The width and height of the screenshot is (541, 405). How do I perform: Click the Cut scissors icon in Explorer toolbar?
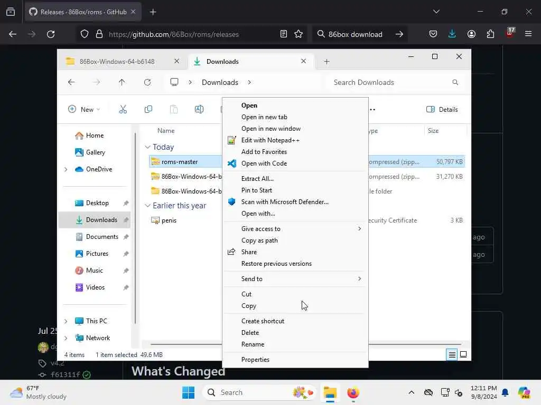tap(123, 109)
